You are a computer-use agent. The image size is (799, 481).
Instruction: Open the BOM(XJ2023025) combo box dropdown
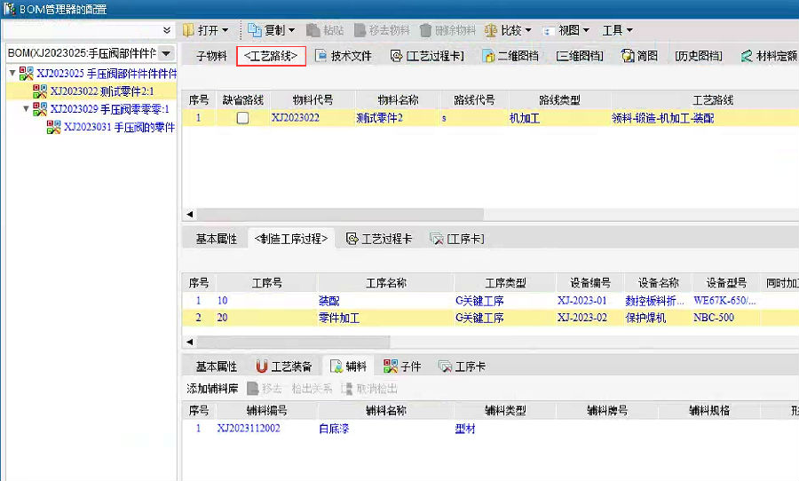pos(166,53)
